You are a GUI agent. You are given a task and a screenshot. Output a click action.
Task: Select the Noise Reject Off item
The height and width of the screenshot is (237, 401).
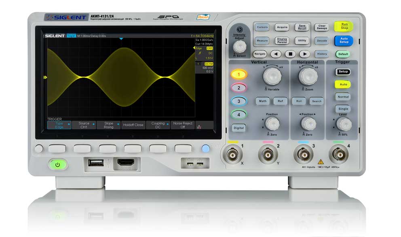tap(183, 125)
